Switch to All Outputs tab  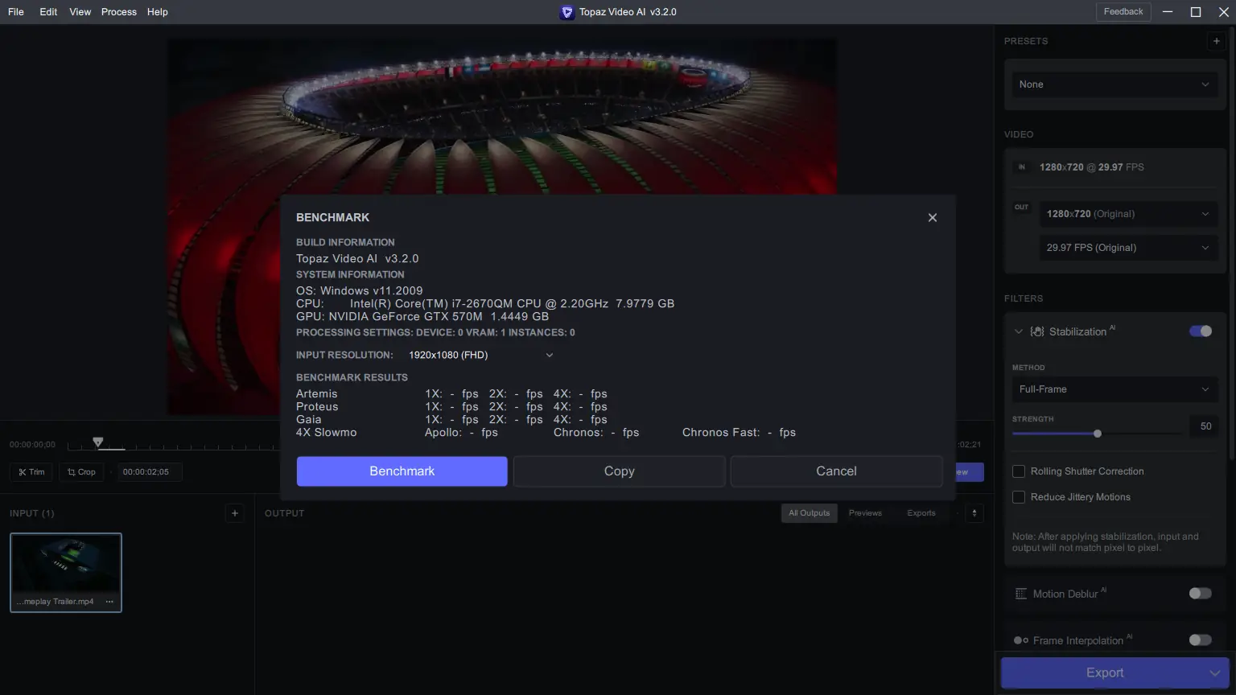[809, 513]
